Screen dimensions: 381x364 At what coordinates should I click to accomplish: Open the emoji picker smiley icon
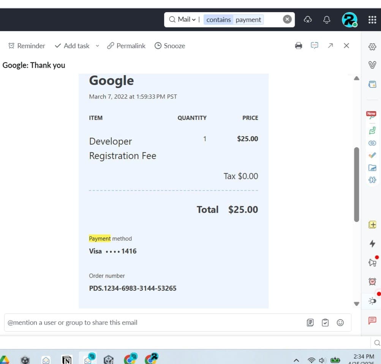340,323
